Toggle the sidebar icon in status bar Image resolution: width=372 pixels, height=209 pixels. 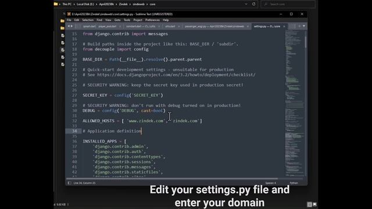tap(69, 183)
